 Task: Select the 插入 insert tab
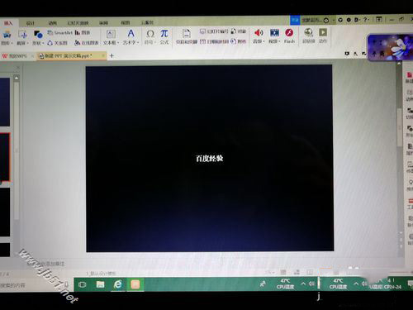(x=8, y=23)
